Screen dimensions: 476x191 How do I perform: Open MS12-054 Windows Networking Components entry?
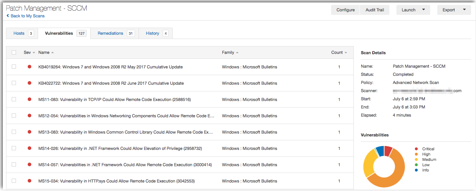pyautogui.click(x=126, y=116)
